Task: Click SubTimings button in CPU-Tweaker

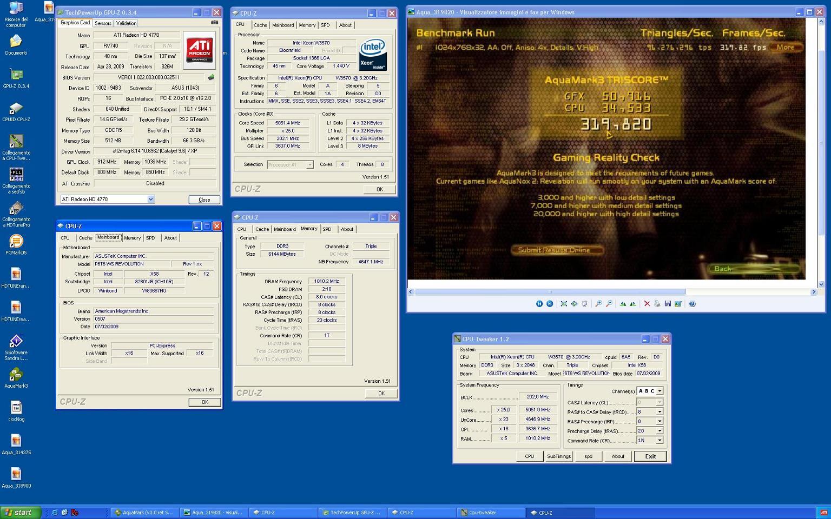Action: (559, 456)
